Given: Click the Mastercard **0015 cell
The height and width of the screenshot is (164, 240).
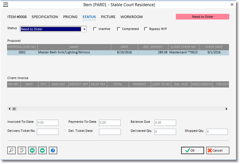Looking at the screenshot, I should click(x=184, y=52).
